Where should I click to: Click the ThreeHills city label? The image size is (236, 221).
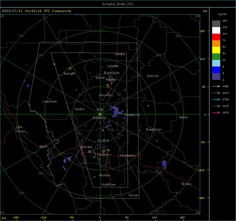tap(132, 115)
